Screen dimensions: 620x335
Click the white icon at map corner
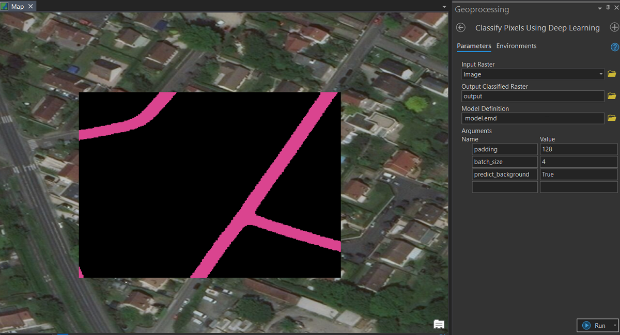tap(439, 324)
